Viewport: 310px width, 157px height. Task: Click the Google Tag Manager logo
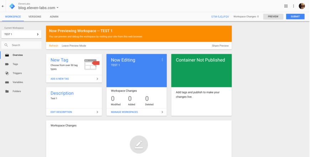coord(12,6)
